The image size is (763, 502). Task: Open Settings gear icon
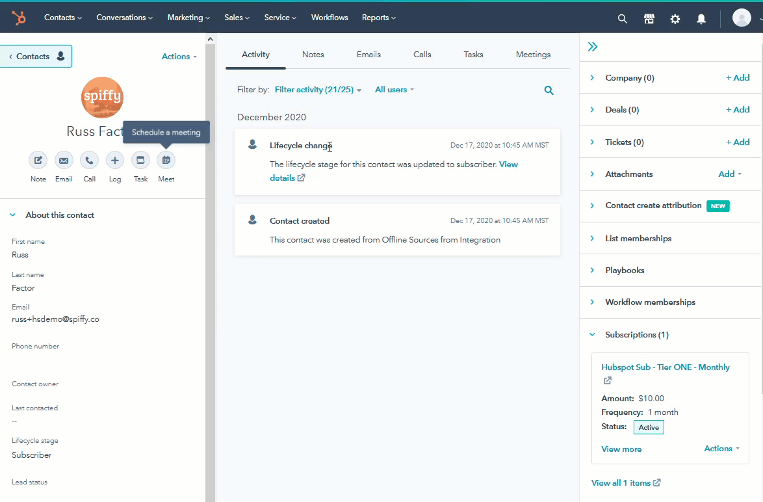675,18
